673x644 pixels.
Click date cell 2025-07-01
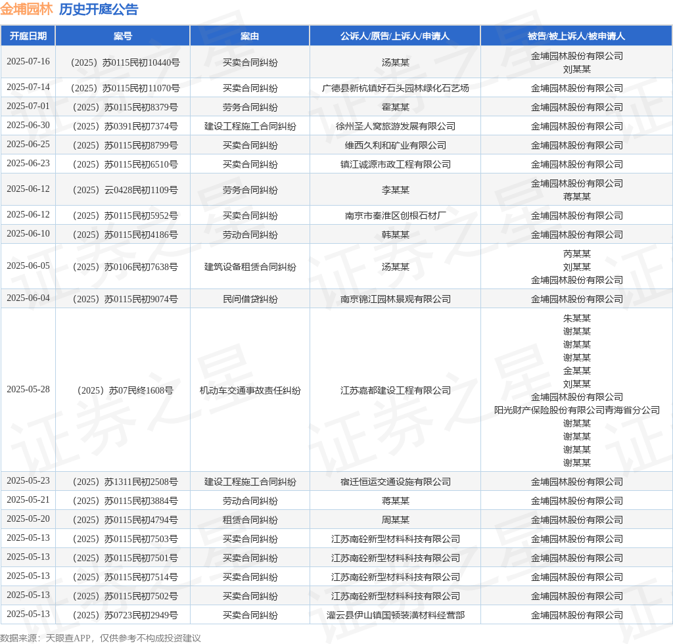tap(28, 106)
